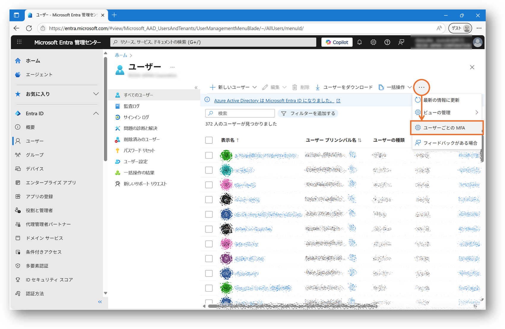Check the select-all users checkbox
The height and width of the screenshot is (329, 505).
click(209, 140)
